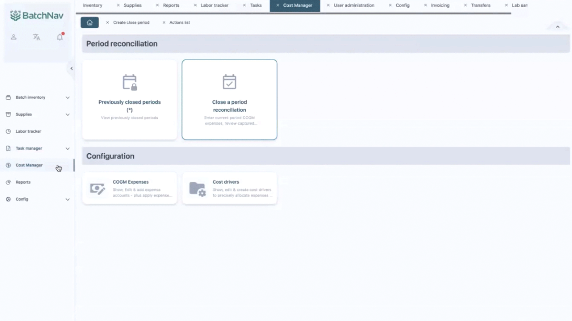This screenshot has width=572, height=321.
Task: Open the user profile icon
Action: click(14, 37)
